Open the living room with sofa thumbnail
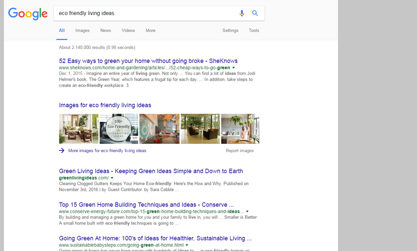This screenshot has height=251, width=417. click(x=78, y=129)
